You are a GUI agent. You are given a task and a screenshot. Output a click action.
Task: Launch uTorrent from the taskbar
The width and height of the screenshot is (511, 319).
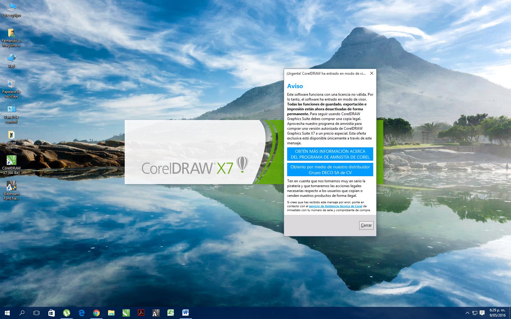pyautogui.click(x=66, y=313)
